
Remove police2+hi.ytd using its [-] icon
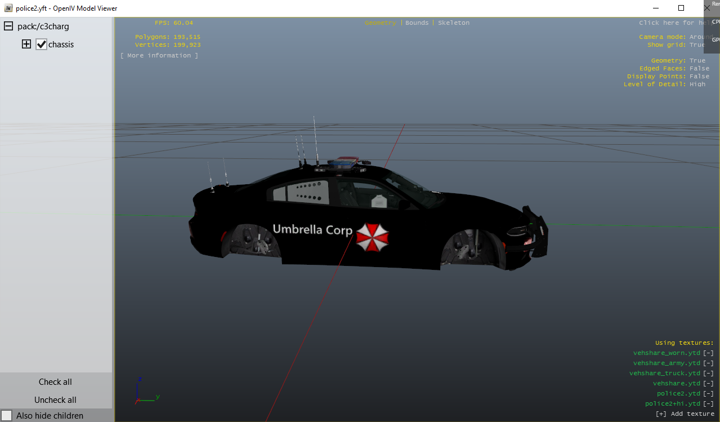tap(708, 404)
